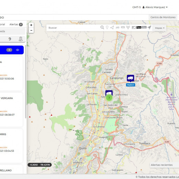Click the user avatar icon beside Alexis Marquez
The height and width of the screenshot is (179, 179).
(x=144, y=7)
